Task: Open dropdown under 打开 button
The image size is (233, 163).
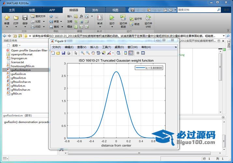Action: pos(16,27)
